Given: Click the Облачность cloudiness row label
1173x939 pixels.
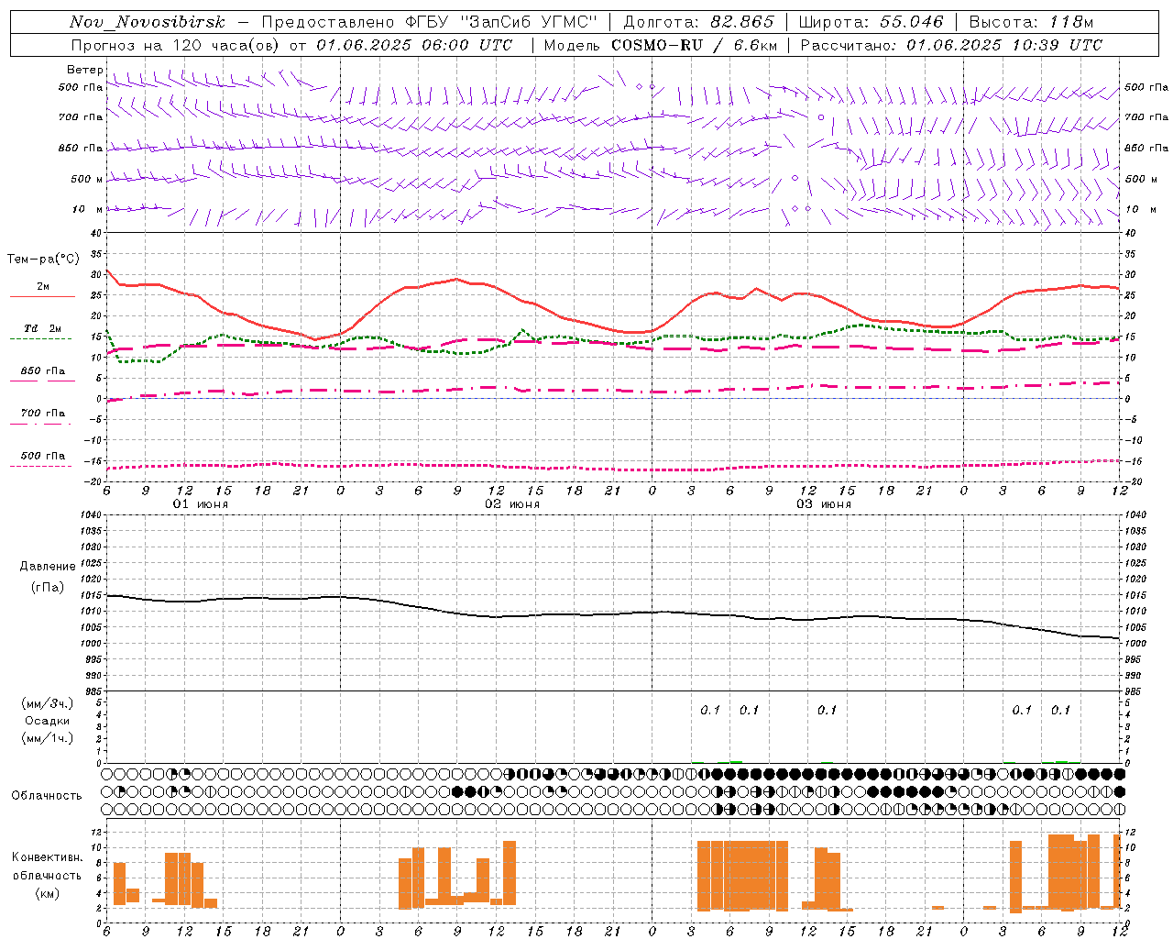Looking at the screenshot, I should [47, 795].
